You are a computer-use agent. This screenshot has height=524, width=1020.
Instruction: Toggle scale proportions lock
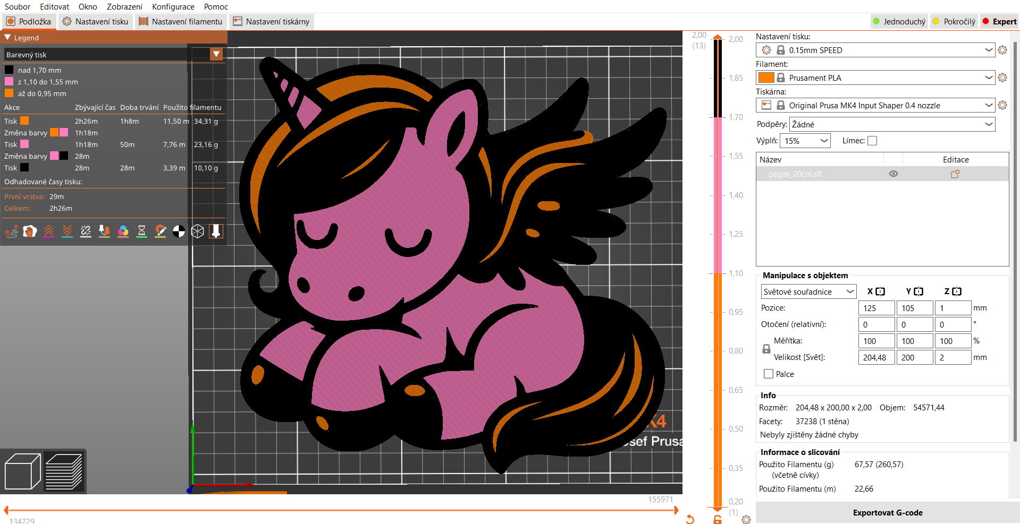click(766, 349)
